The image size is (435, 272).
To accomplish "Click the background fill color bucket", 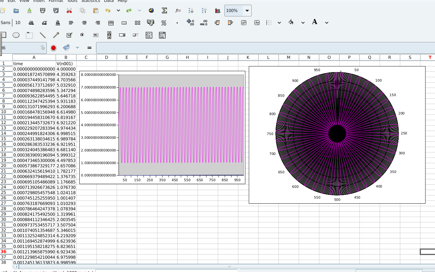I will pyautogui.click(x=291, y=22).
